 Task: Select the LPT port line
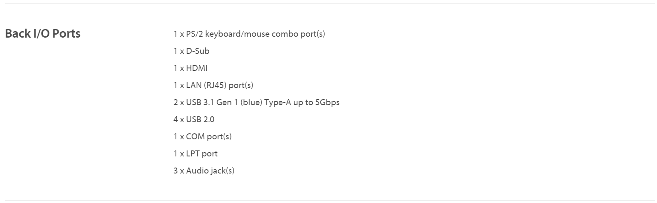click(195, 153)
